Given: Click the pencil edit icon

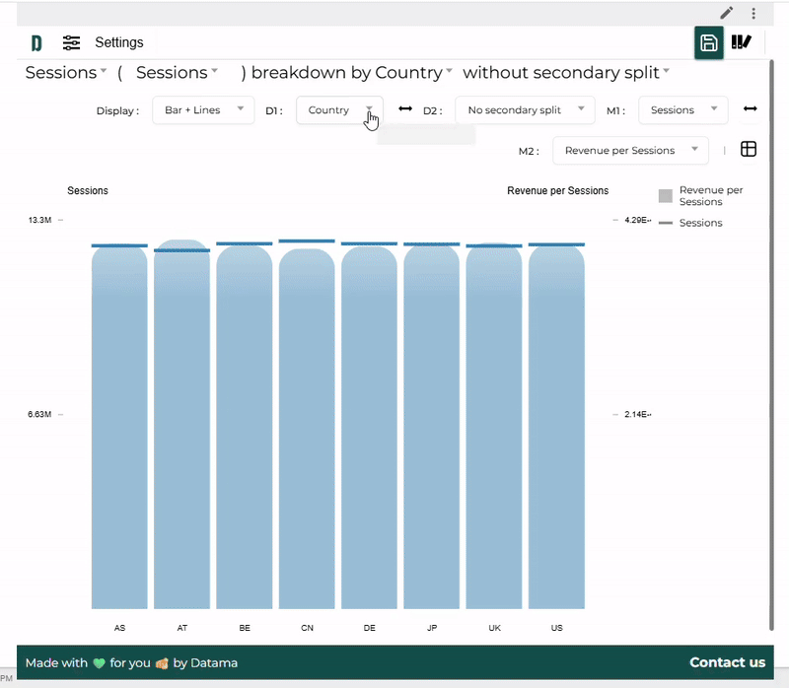Looking at the screenshot, I should tap(727, 13).
